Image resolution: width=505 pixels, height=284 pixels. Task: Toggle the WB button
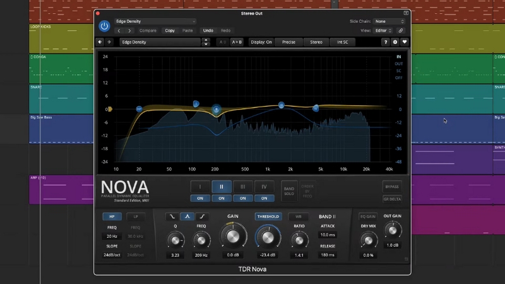298,216
